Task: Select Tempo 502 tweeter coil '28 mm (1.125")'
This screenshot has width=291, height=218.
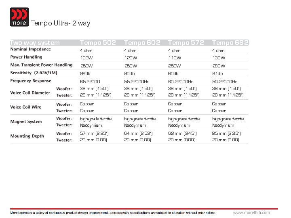Action: pos(96,95)
